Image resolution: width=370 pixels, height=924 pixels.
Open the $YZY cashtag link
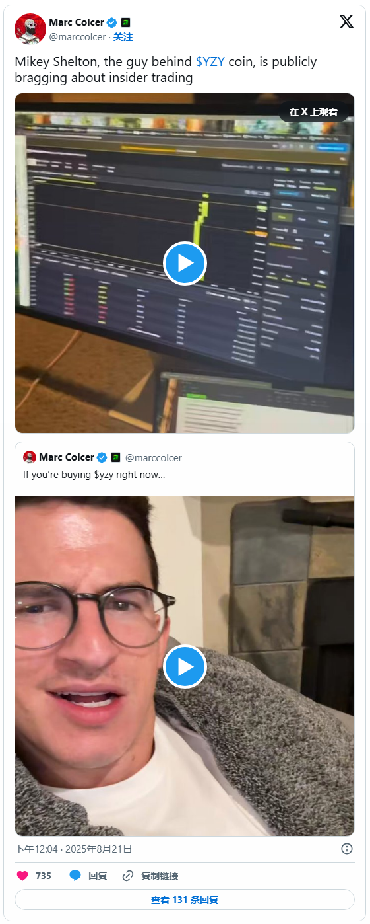(210, 61)
